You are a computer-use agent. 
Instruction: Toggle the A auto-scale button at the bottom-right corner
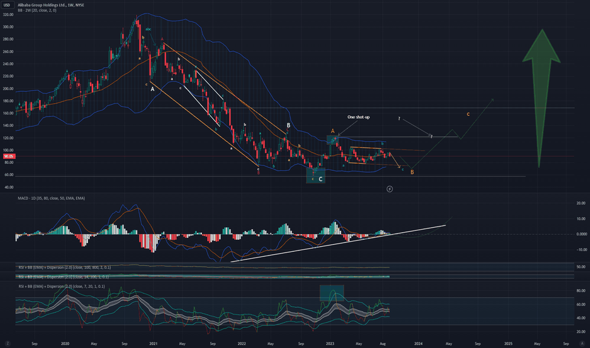(582, 343)
